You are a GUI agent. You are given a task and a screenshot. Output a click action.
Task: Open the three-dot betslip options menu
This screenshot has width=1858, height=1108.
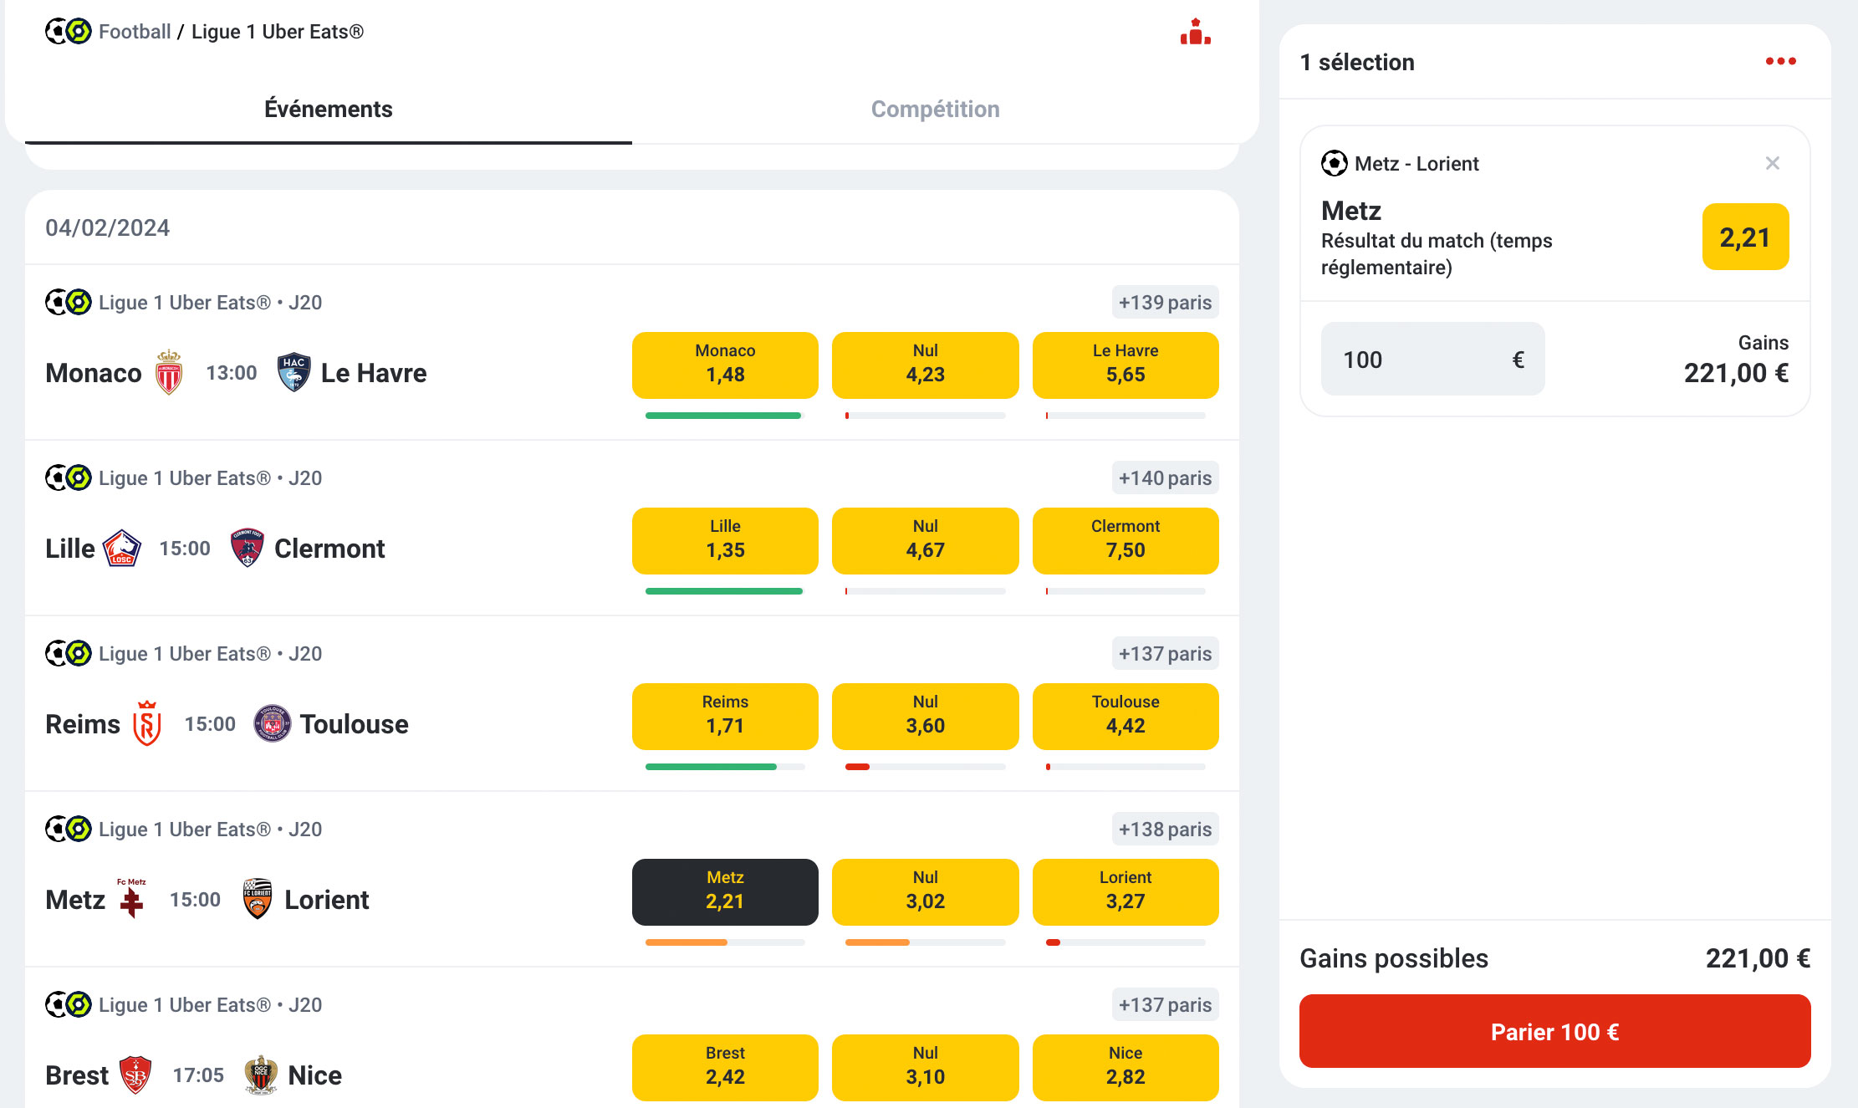tap(1780, 61)
